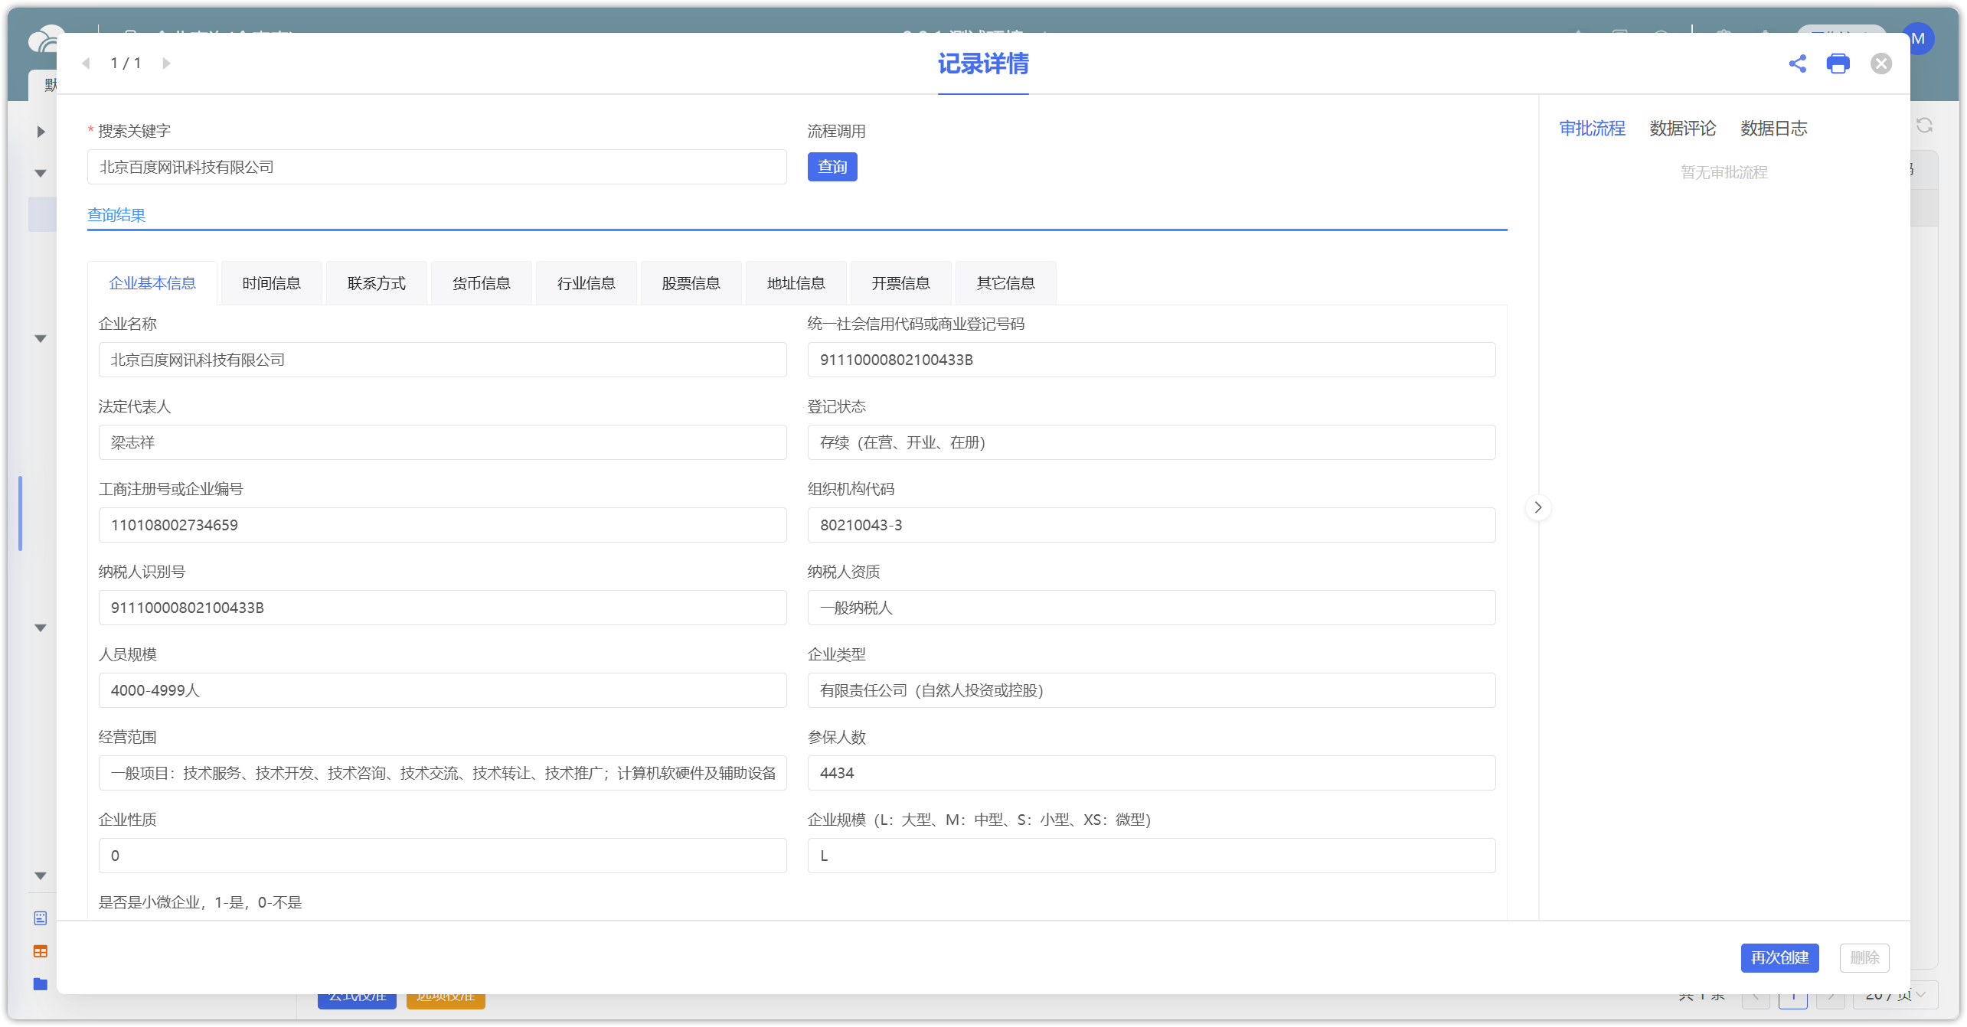Switch to 企业基本信息 tab
This screenshot has width=1967, height=1027.
(152, 283)
